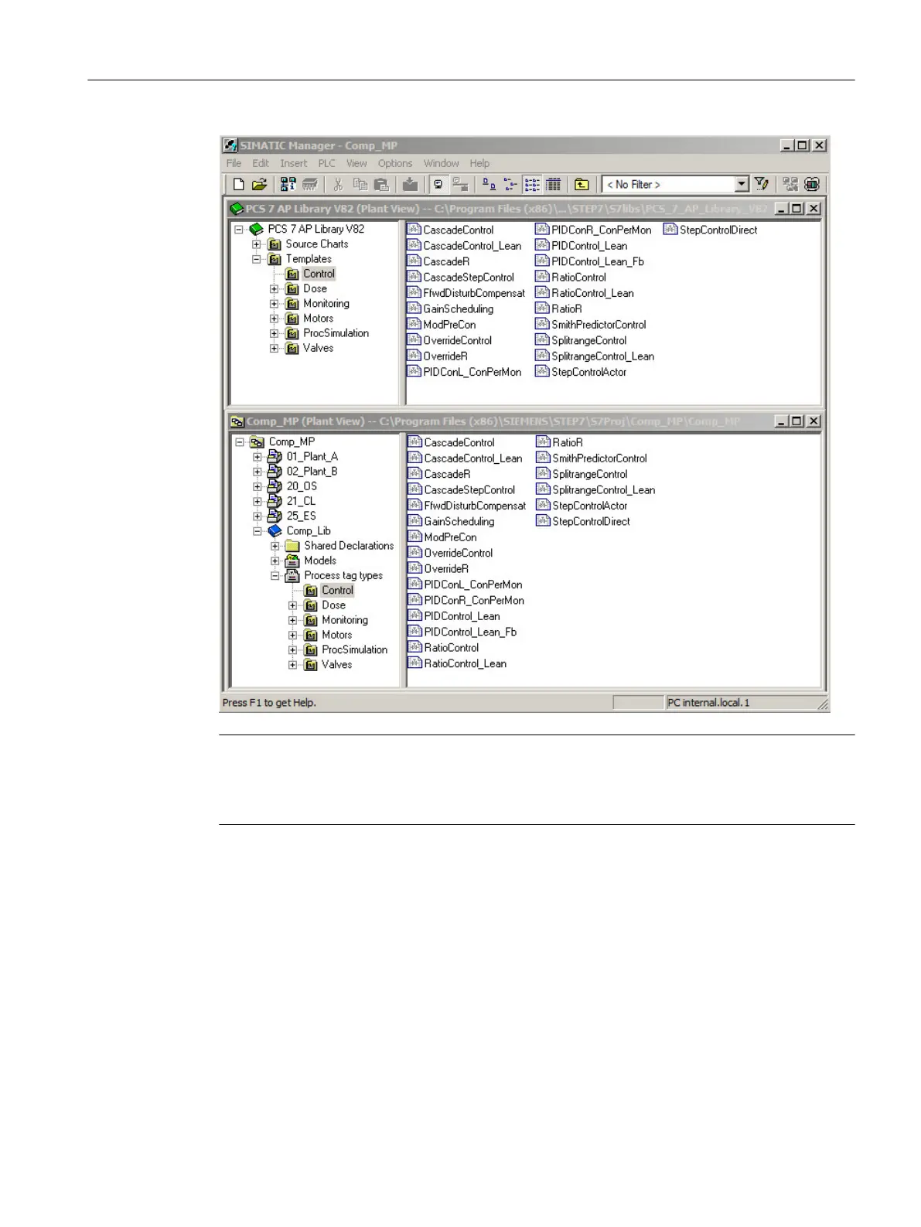
Task: Click the Up One Level folder icon
Action: click(x=582, y=184)
